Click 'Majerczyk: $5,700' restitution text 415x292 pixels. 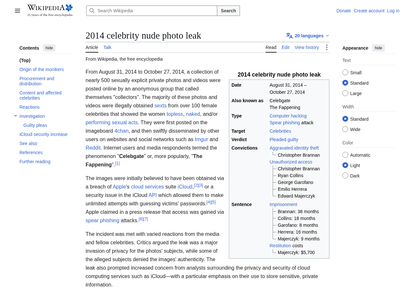click(296, 252)
